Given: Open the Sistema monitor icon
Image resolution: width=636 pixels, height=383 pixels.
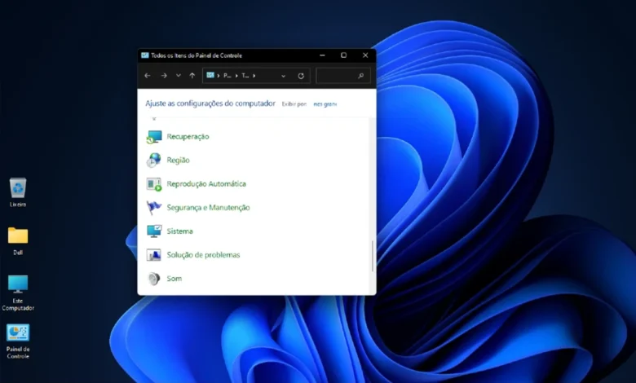Looking at the screenshot, I should pyautogui.click(x=154, y=231).
